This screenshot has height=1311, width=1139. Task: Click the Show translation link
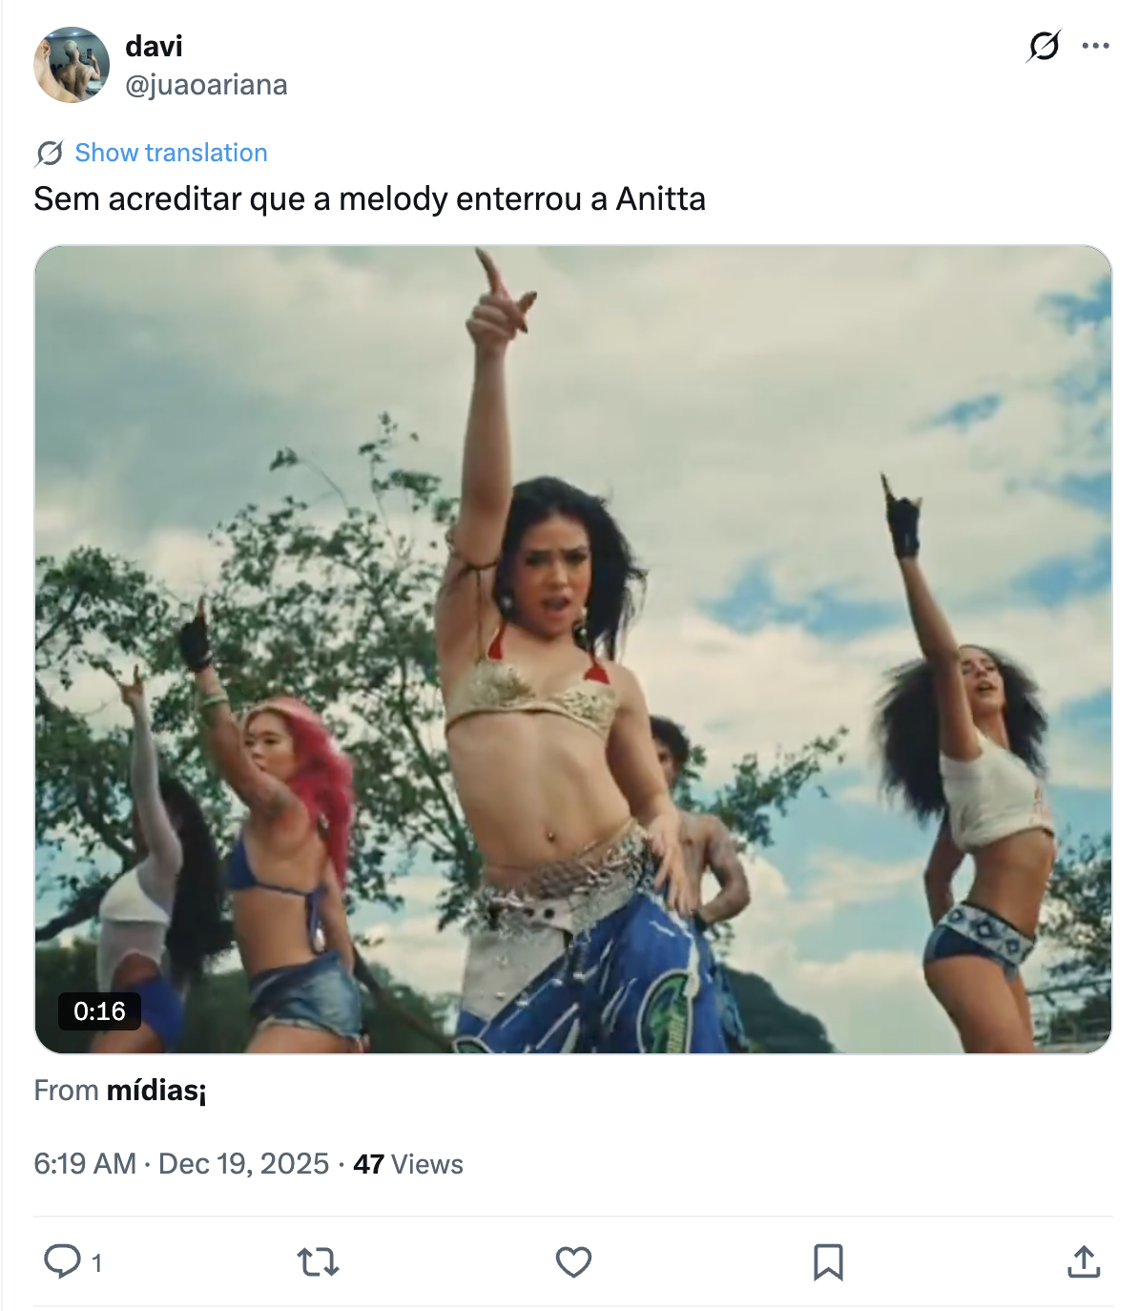pos(171,153)
